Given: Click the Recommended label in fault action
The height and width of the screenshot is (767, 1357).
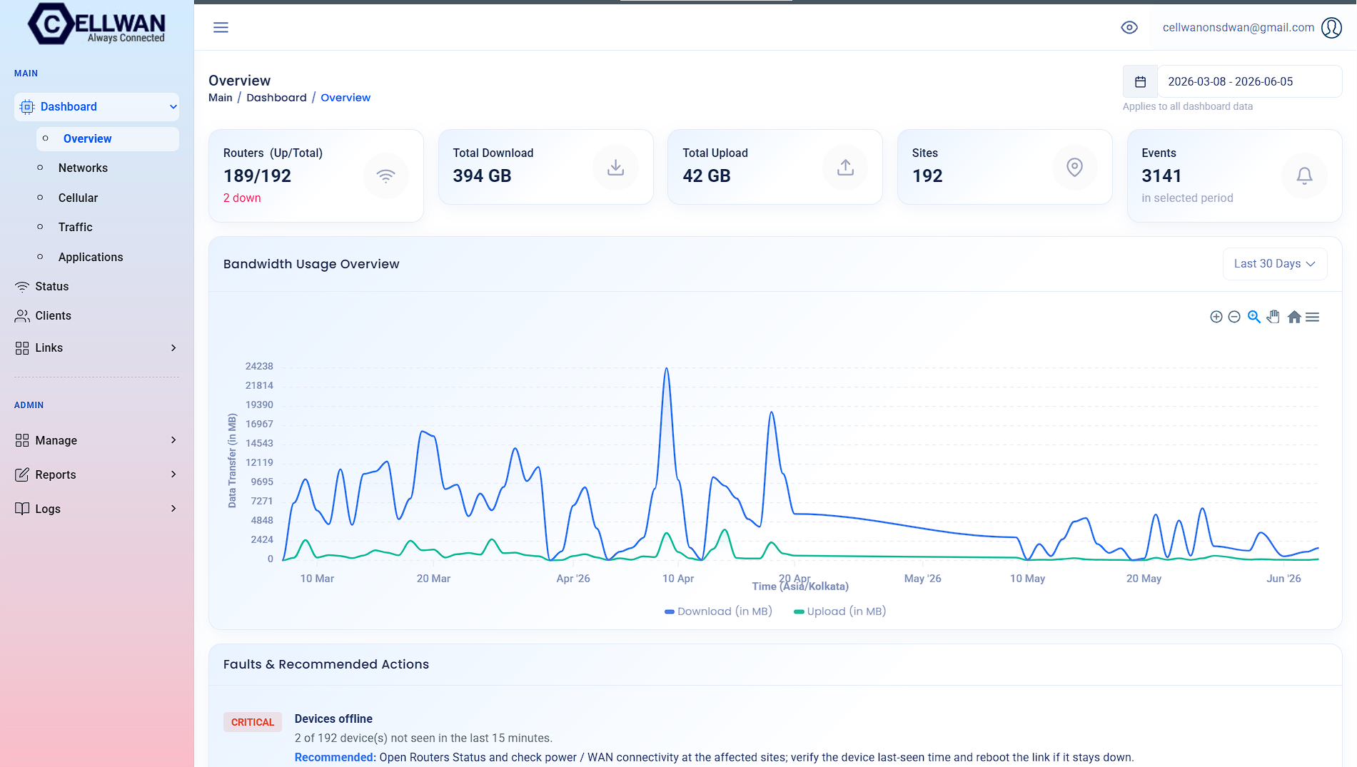Looking at the screenshot, I should (x=335, y=758).
